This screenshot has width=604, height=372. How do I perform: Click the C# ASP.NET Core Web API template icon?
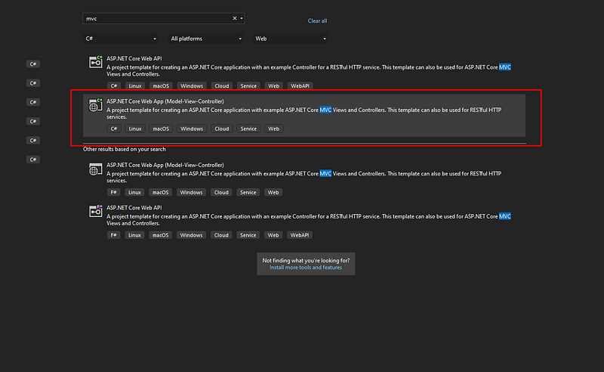pos(96,62)
